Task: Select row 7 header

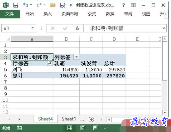Action: tap(5, 82)
